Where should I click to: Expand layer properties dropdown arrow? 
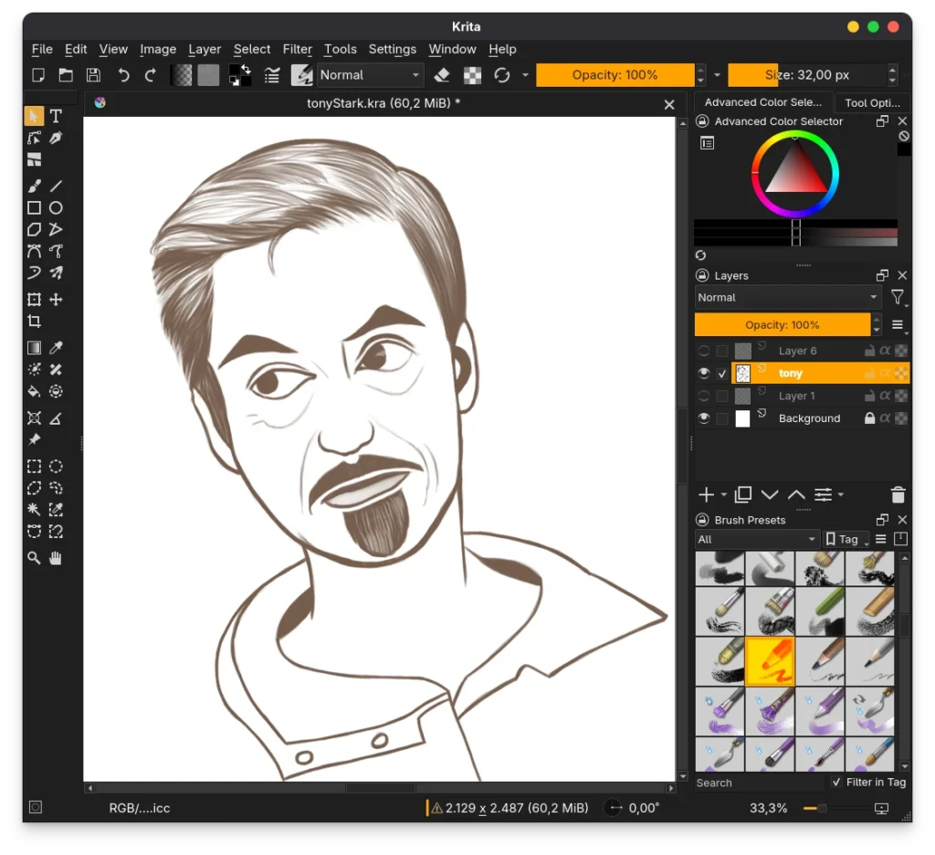tap(841, 494)
